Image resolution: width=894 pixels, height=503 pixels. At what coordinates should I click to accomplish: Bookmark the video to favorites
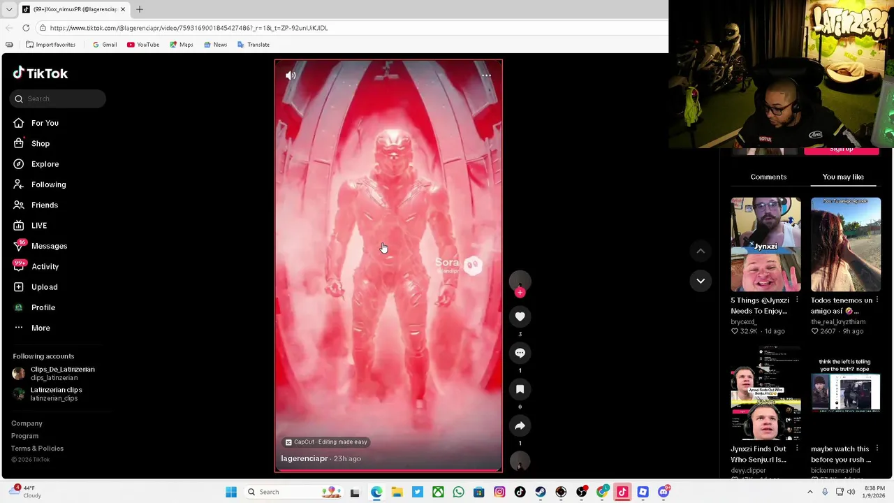pos(520,389)
